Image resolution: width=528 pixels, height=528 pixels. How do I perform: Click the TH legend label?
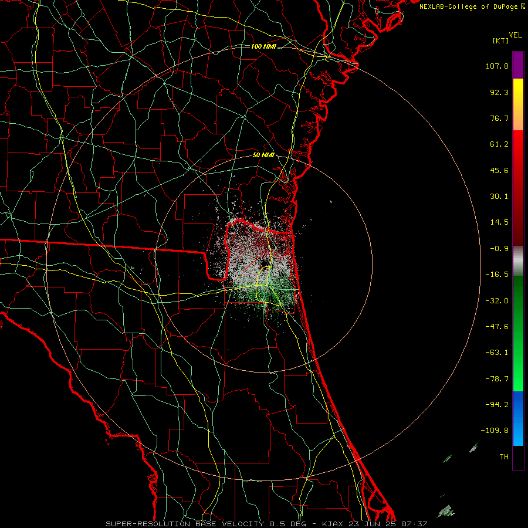(504, 457)
